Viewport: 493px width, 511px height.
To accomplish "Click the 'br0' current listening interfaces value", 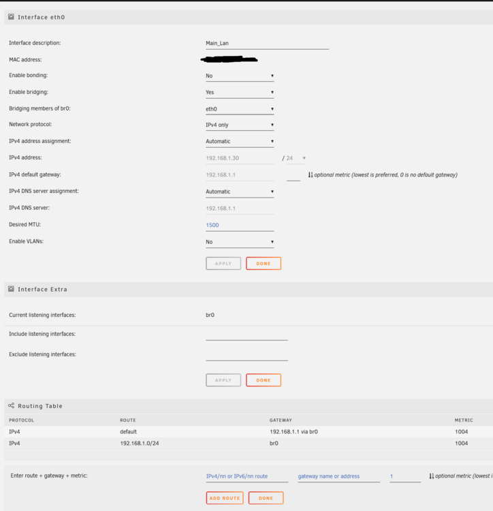I will (210, 315).
